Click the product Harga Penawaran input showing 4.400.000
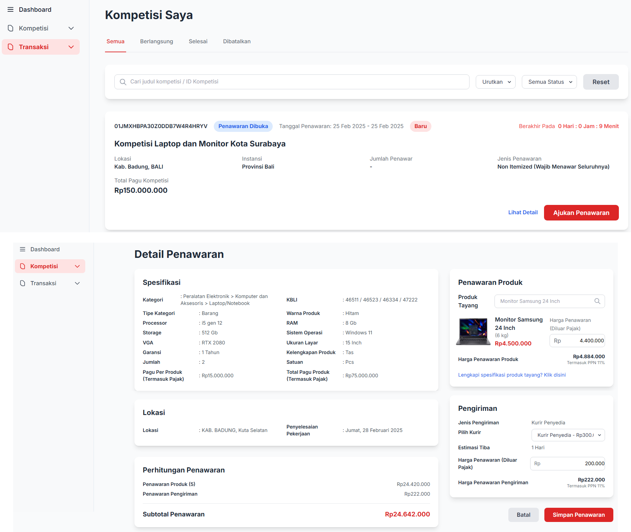This screenshot has height=532, width=631. (x=577, y=341)
